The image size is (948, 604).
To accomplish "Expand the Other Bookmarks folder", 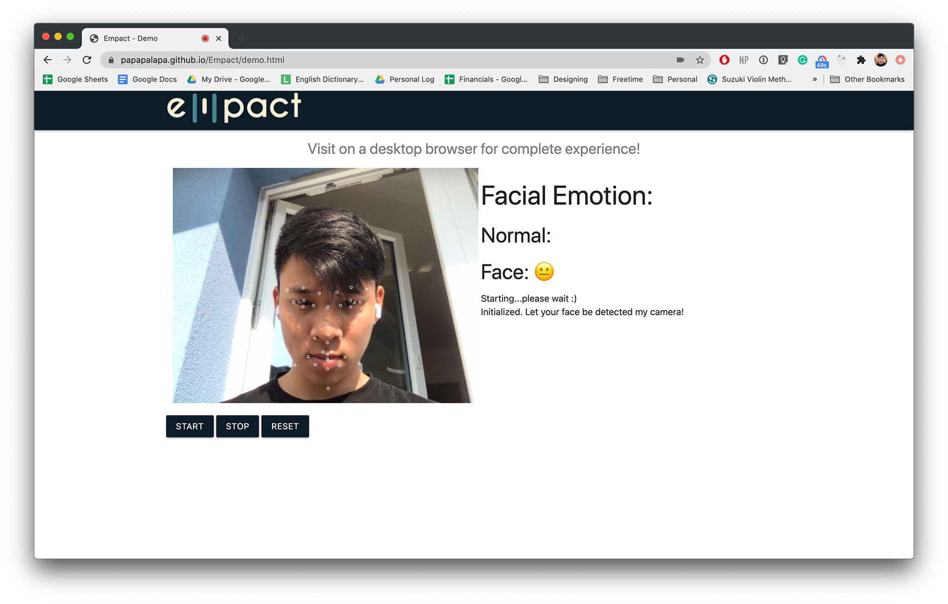I will (x=868, y=79).
